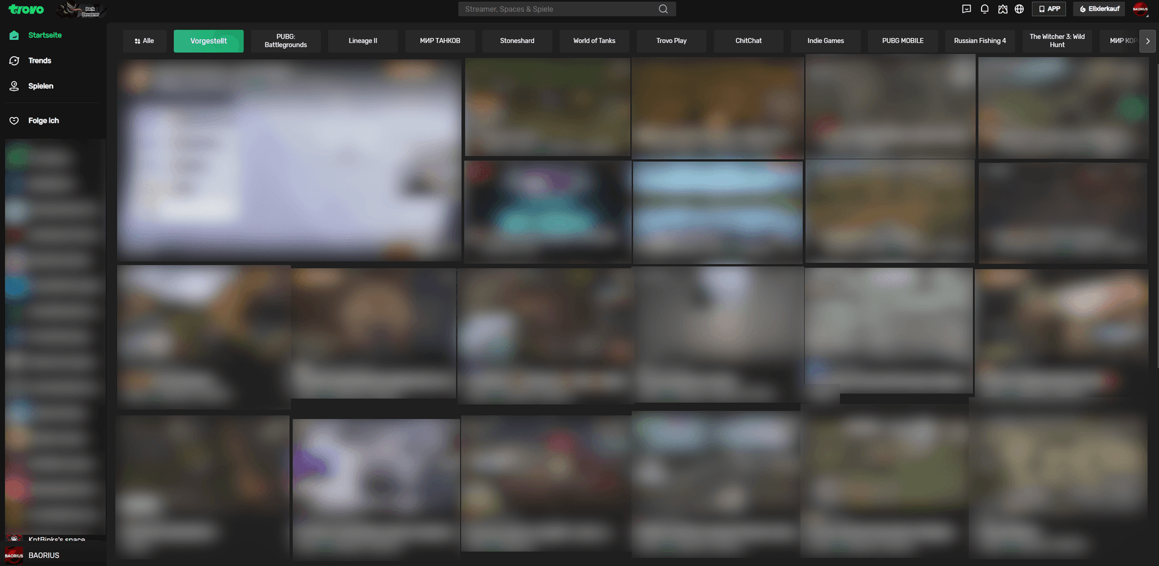Open the BAORIUS profile avatar menu
The width and height of the screenshot is (1159, 566).
1140,9
